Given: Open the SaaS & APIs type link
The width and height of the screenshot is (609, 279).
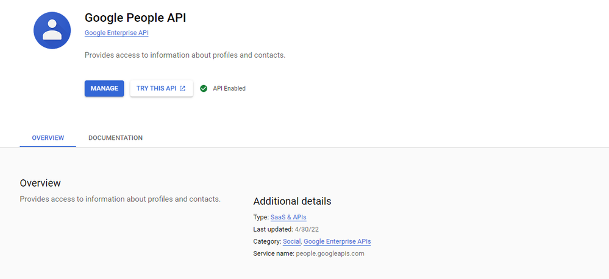Looking at the screenshot, I should coord(288,218).
